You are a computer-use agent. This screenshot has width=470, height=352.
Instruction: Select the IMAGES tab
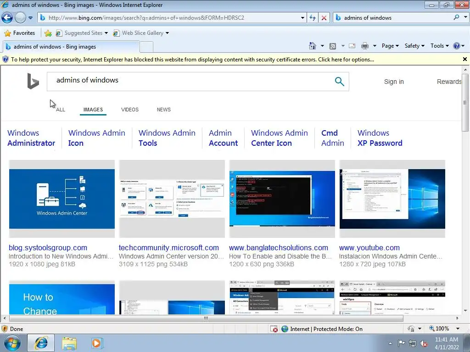point(93,110)
